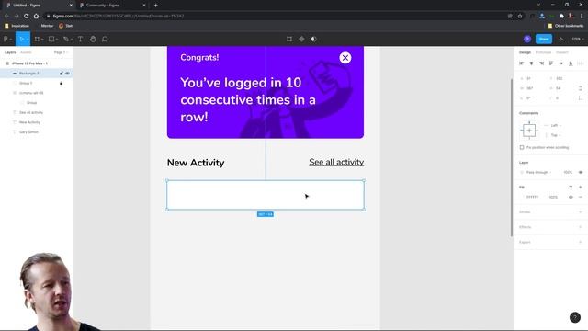The image size is (588, 331).
Task: Click the X close button on Congrats card
Action: point(345,58)
